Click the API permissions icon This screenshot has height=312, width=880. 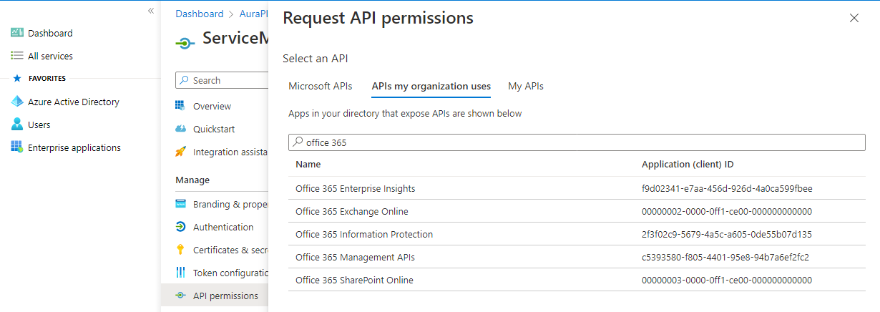180,296
